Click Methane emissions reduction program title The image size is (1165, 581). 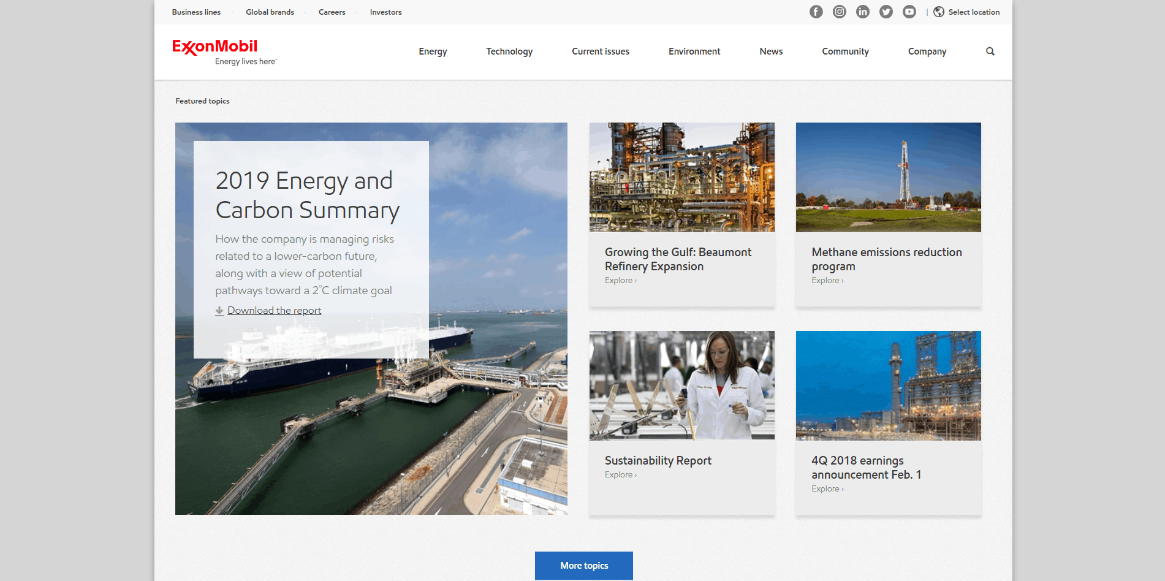point(886,259)
